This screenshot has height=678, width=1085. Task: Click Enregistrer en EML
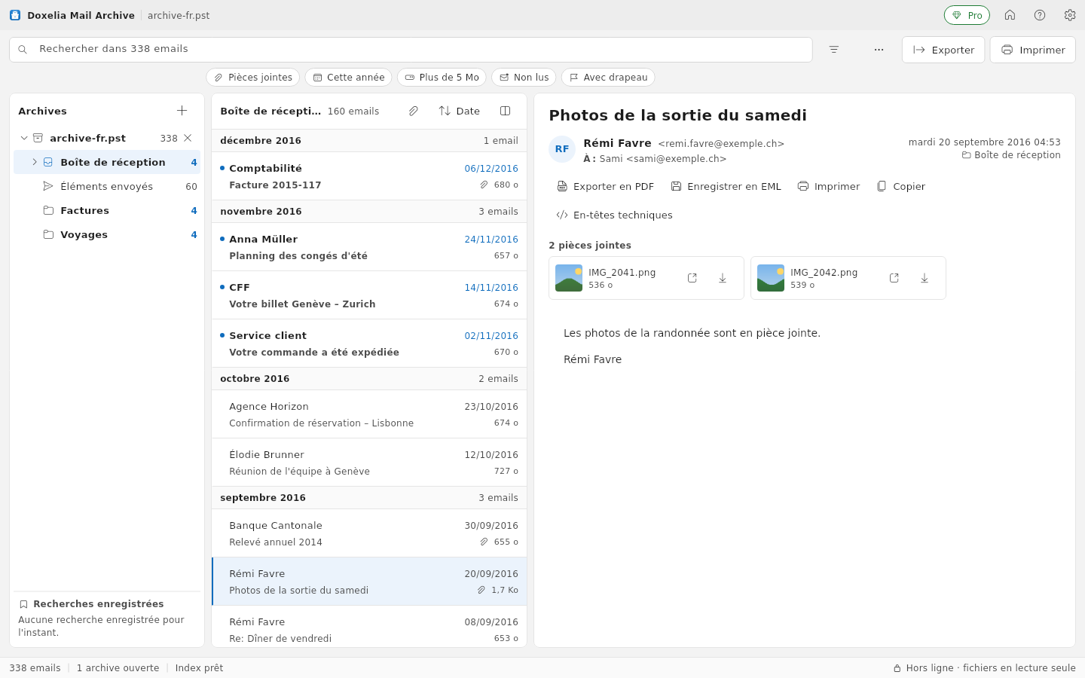[726, 186]
